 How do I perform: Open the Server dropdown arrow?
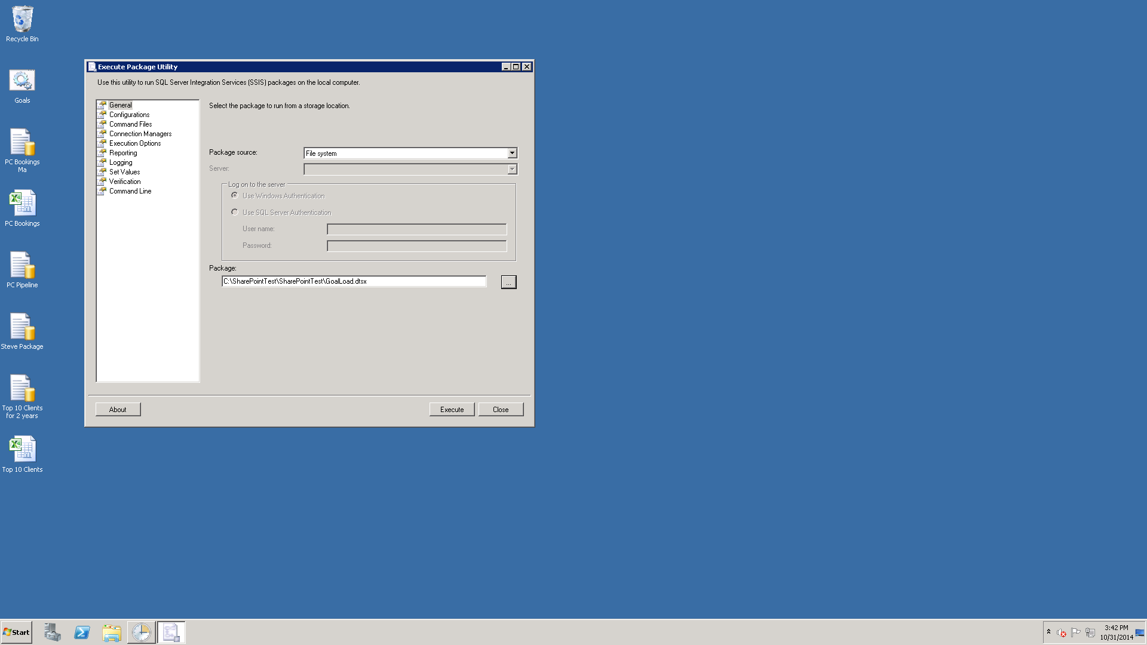point(512,169)
